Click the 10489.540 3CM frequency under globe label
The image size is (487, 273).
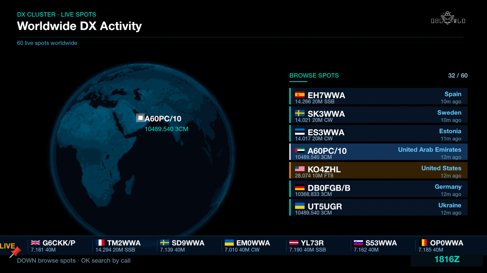tap(166, 129)
